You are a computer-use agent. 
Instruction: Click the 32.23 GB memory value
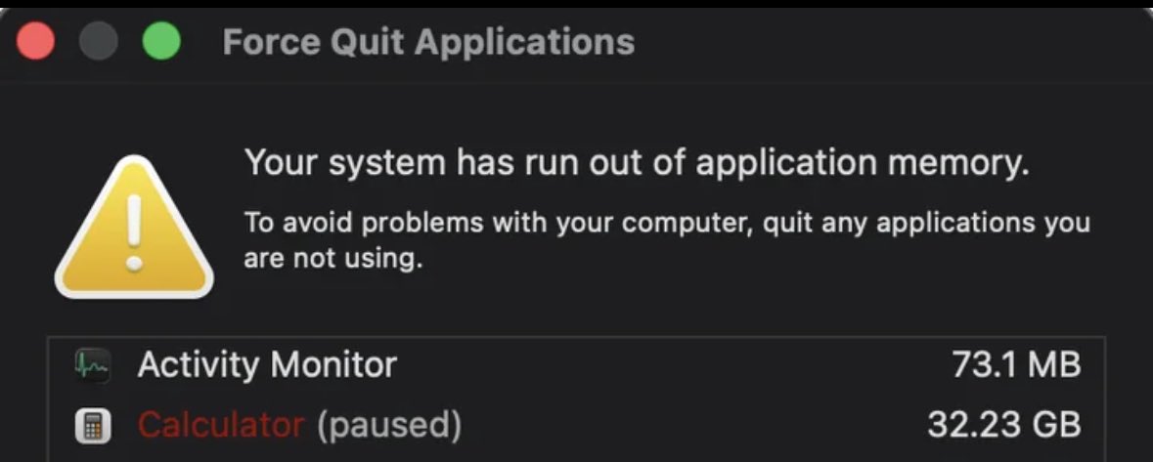tap(1003, 425)
